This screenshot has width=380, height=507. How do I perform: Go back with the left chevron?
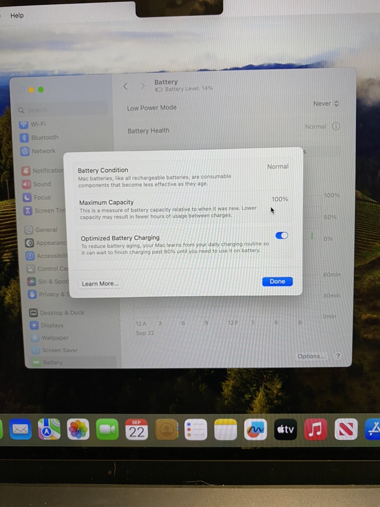click(x=126, y=86)
